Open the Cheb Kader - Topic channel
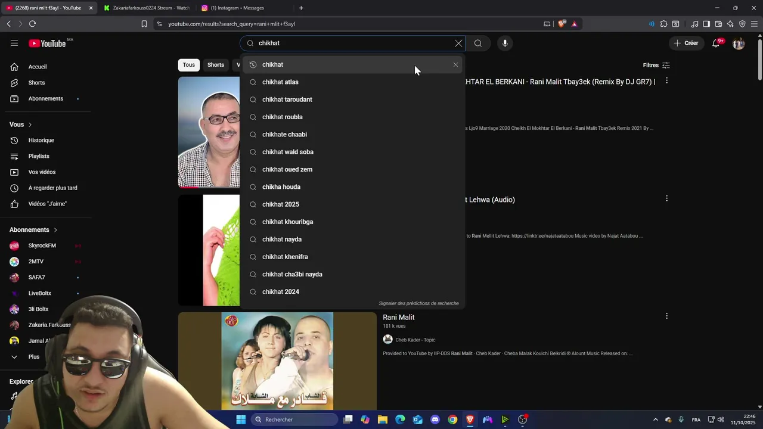763x429 pixels. coord(415,340)
